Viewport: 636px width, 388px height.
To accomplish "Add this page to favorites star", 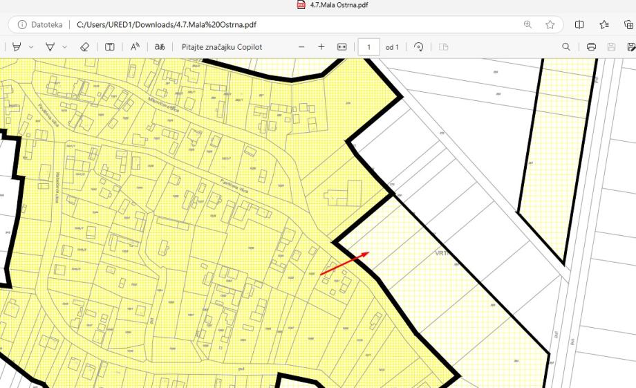I will coord(550,24).
